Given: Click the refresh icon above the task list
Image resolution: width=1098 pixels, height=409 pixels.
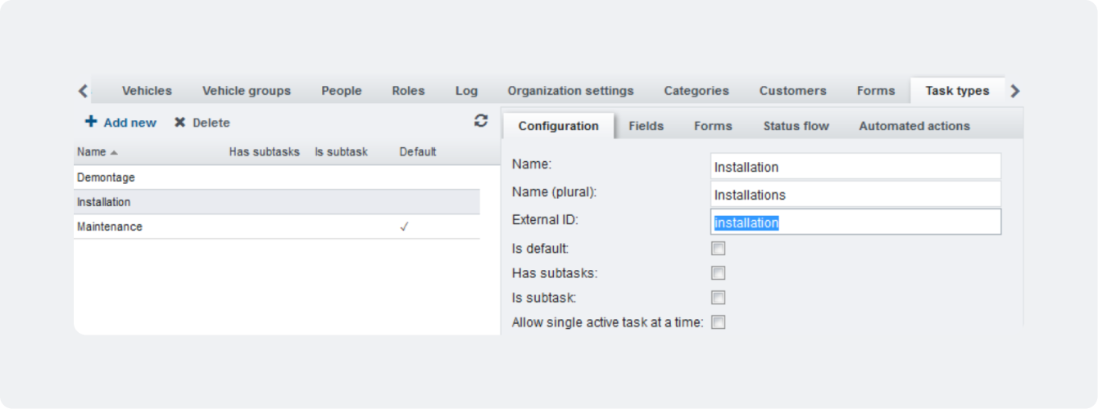Looking at the screenshot, I should click(481, 121).
